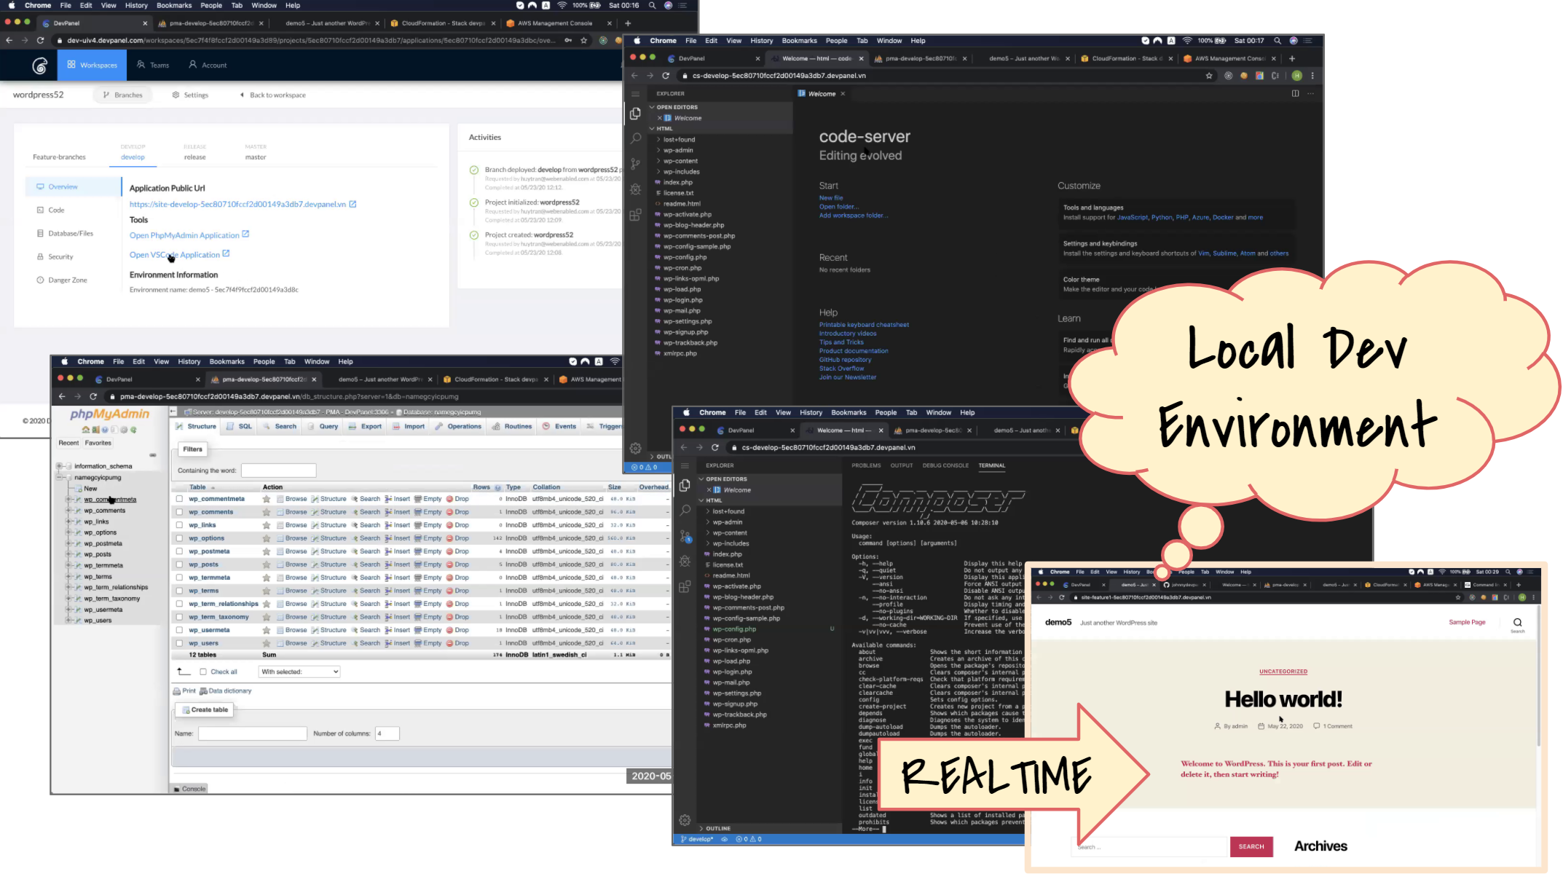Click the phpMyAdmin home icon
This screenshot has width=1563, height=882.
pyautogui.click(x=84, y=430)
